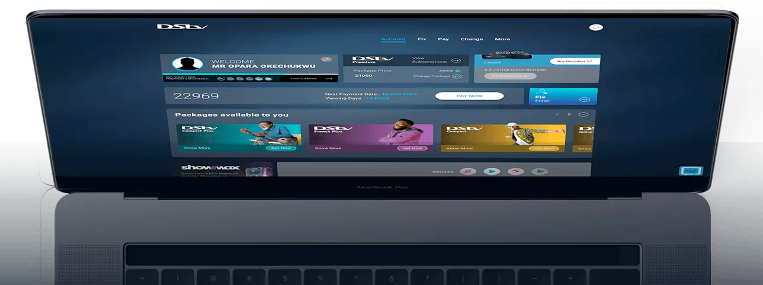Click the Explora decoder image

508,56
